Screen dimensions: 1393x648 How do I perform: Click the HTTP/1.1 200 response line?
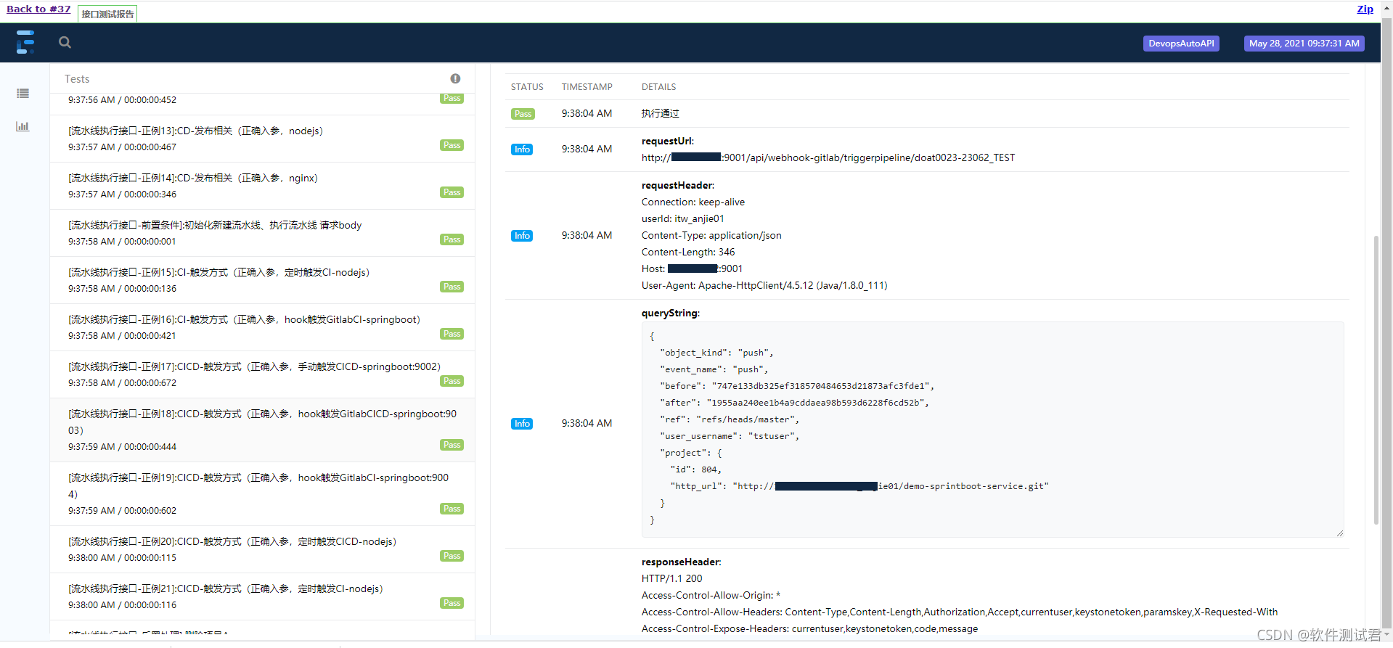point(672,579)
